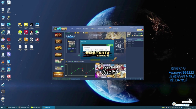The image size is (196, 109).
Task: Click the sealed 封 player slot card
Action: coord(119,46)
